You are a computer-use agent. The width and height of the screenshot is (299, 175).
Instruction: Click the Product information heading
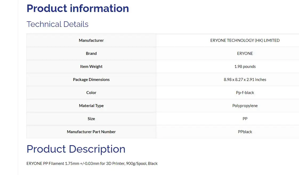coord(78,9)
